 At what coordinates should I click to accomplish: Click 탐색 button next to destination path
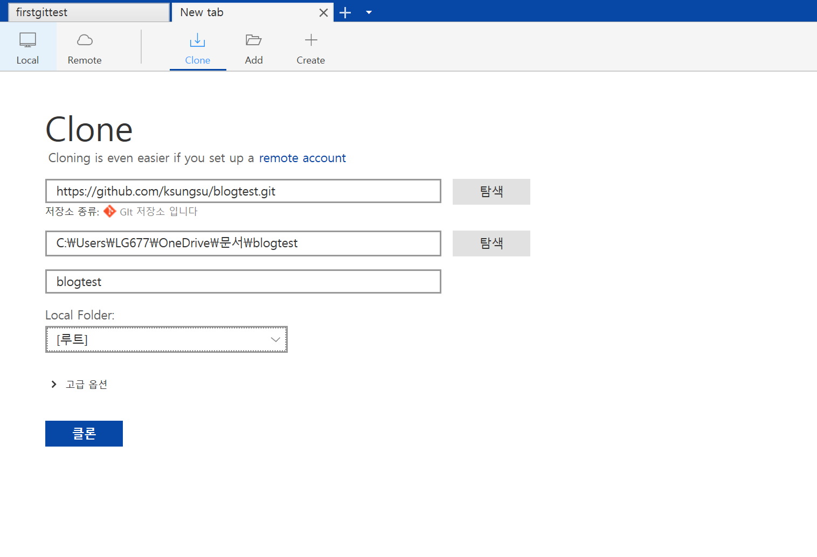(x=491, y=243)
